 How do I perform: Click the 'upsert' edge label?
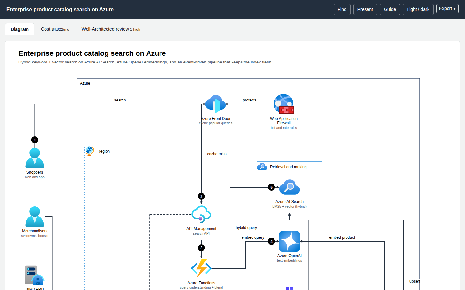click(415, 281)
